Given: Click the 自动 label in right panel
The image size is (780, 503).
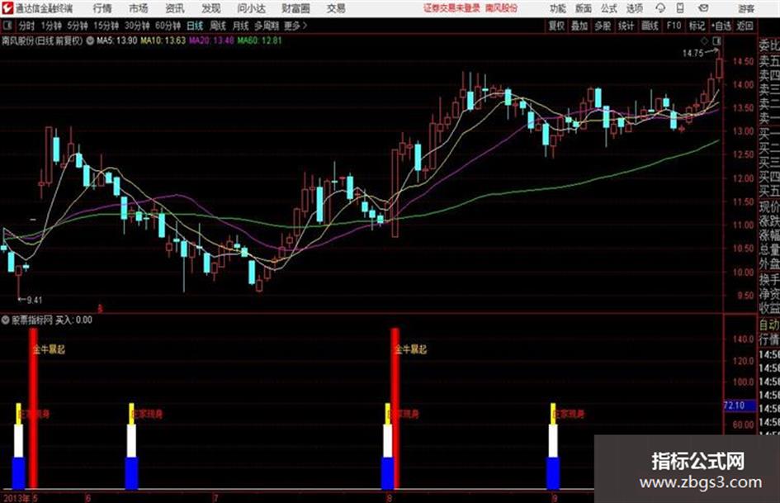Looking at the screenshot, I should [769, 325].
